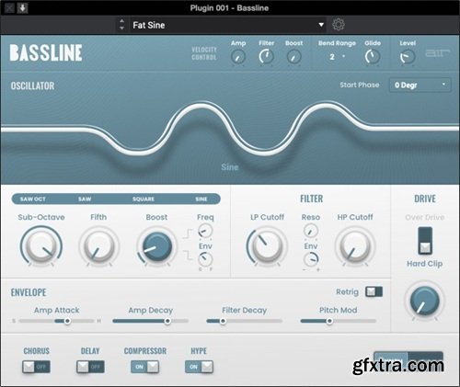
Task: Click velocity Boost knob in header
Action: tap(294, 57)
